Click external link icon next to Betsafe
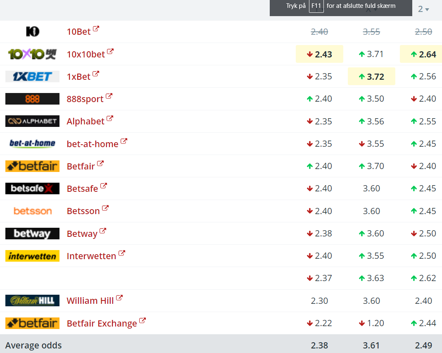The height and width of the screenshot is (353, 442). click(x=103, y=186)
